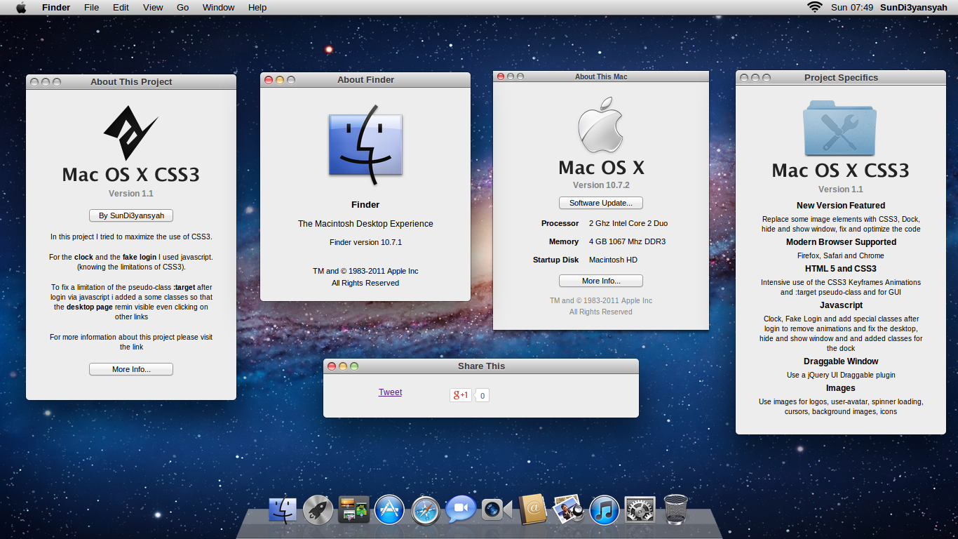Click Firefox, Safari and Chrome text
The width and height of the screenshot is (958, 539).
click(x=841, y=255)
